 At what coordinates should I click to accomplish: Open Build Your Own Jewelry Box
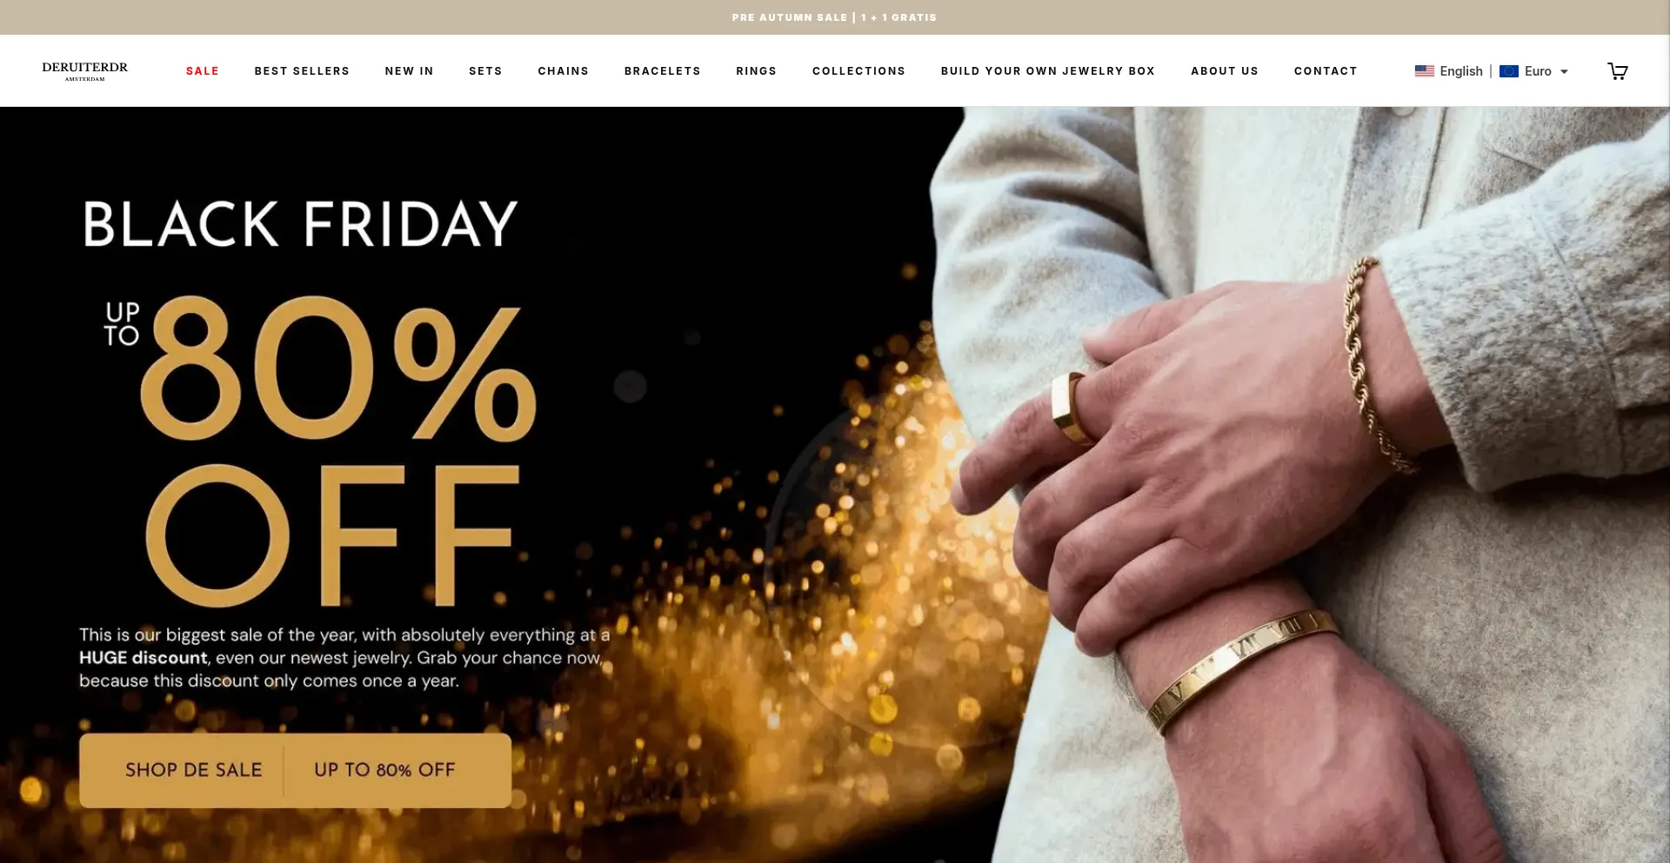click(x=1047, y=71)
